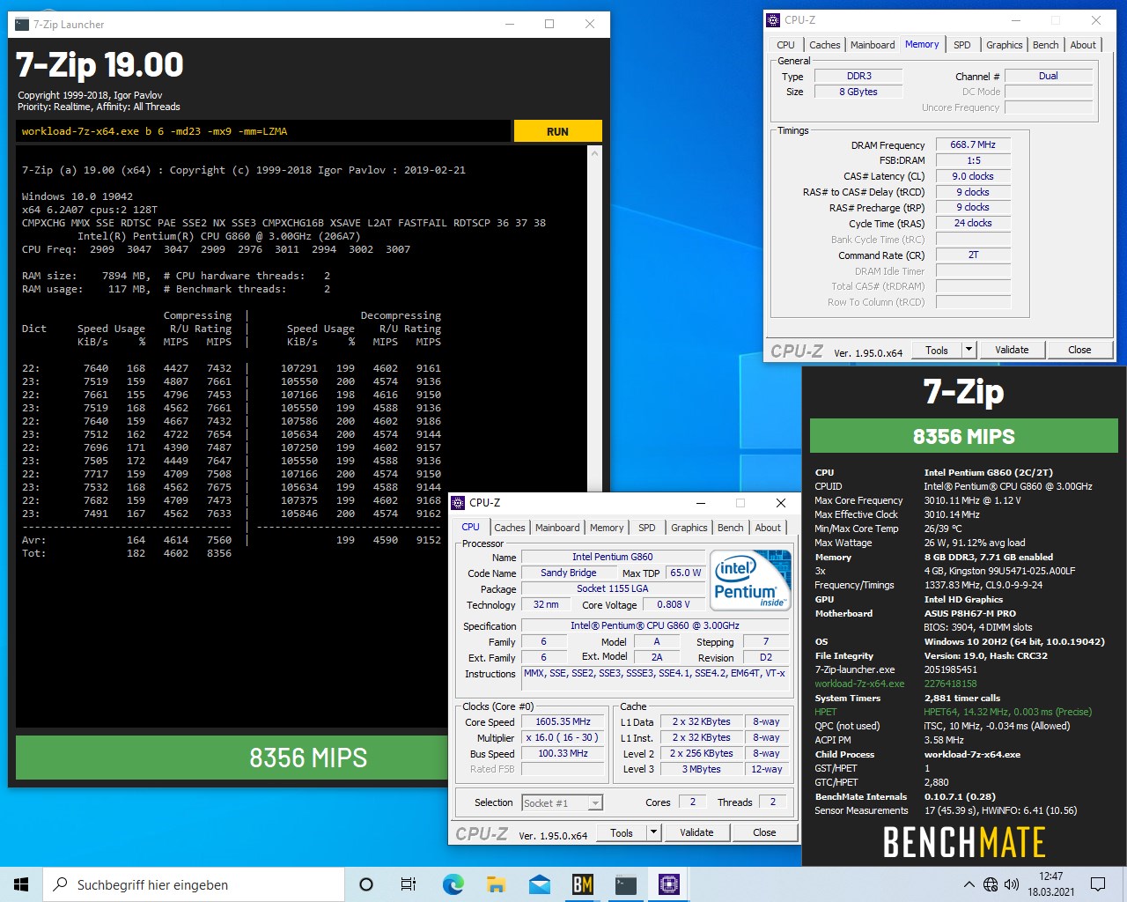
Task: Select Mainboard tab in front CPU-Z window
Action: (x=557, y=528)
